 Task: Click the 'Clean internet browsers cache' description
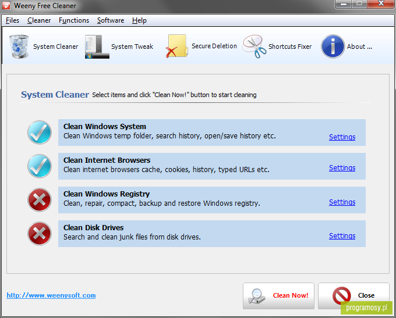click(x=167, y=170)
